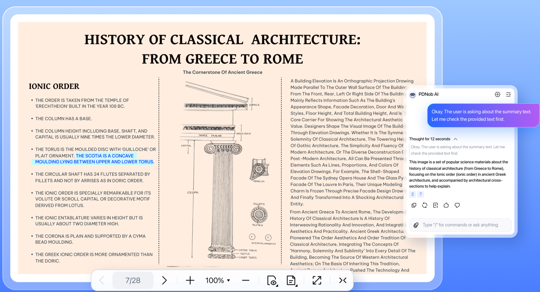Image resolution: width=540 pixels, height=292 pixels.
Task: Go to the next page
Action: pos(165,280)
